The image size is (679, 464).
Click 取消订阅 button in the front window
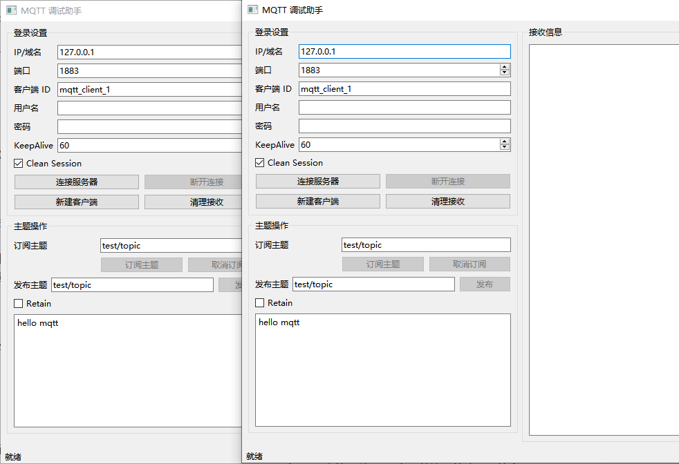(x=469, y=264)
